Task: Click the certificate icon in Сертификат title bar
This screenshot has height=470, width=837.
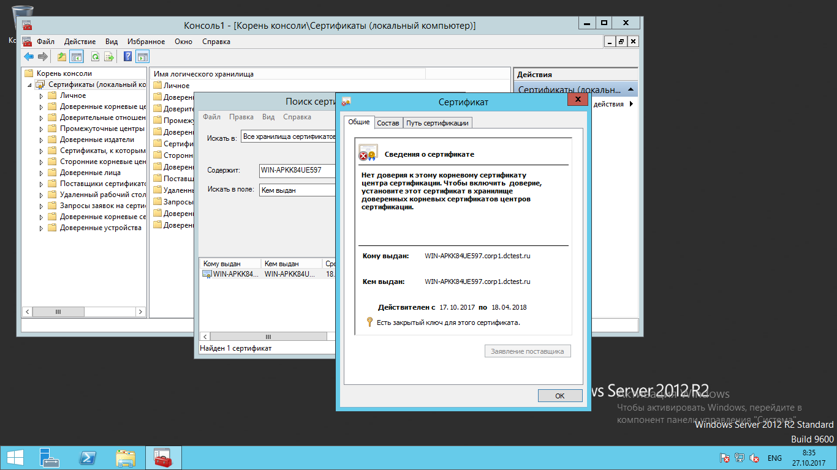Action: click(x=346, y=102)
